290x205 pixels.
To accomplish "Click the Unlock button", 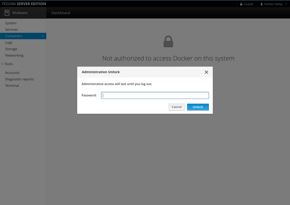I will [198, 107].
